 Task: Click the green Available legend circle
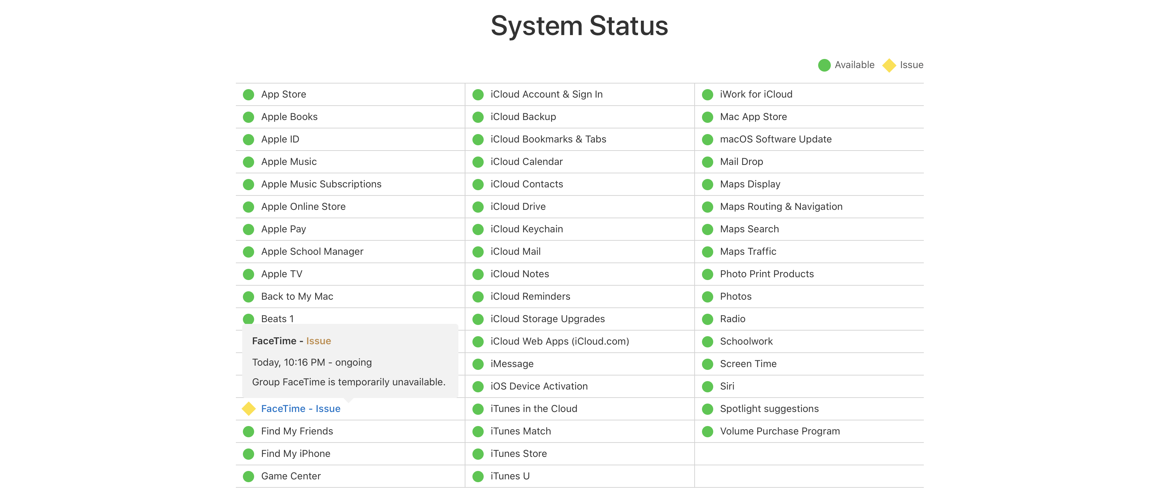(x=824, y=65)
